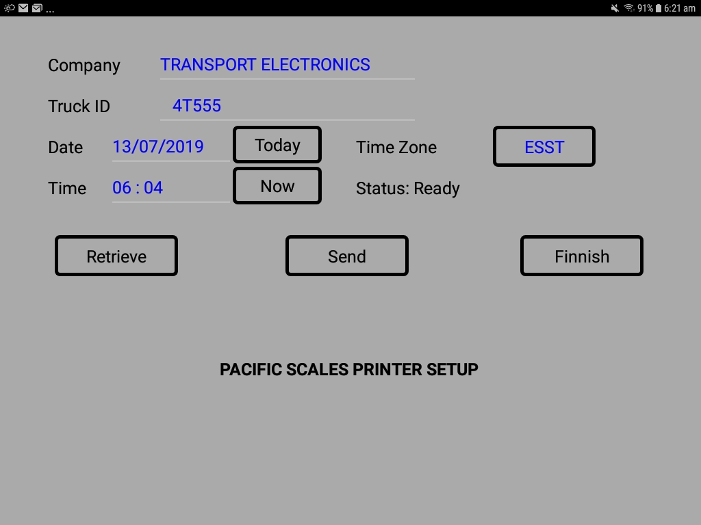
Task: Tap the leftmost status bar notification icon
Action: point(10,8)
